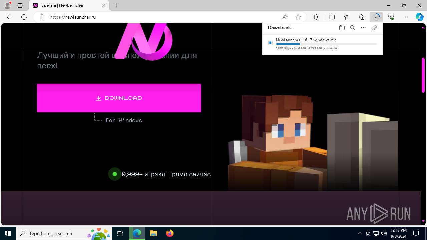The height and width of the screenshot is (240, 427).
Task: Click the NewLauncher pink logo
Action: tap(144, 42)
